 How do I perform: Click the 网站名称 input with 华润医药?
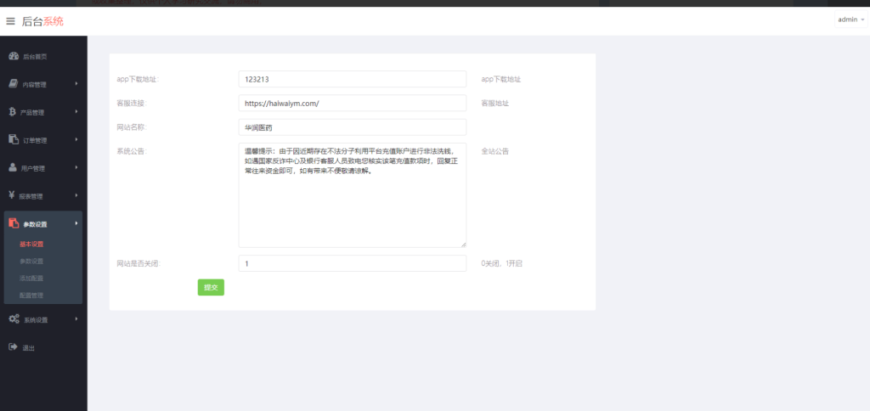tap(353, 127)
